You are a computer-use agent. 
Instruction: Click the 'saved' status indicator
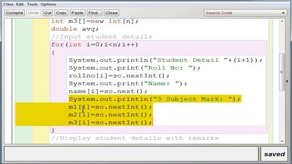point(275,154)
